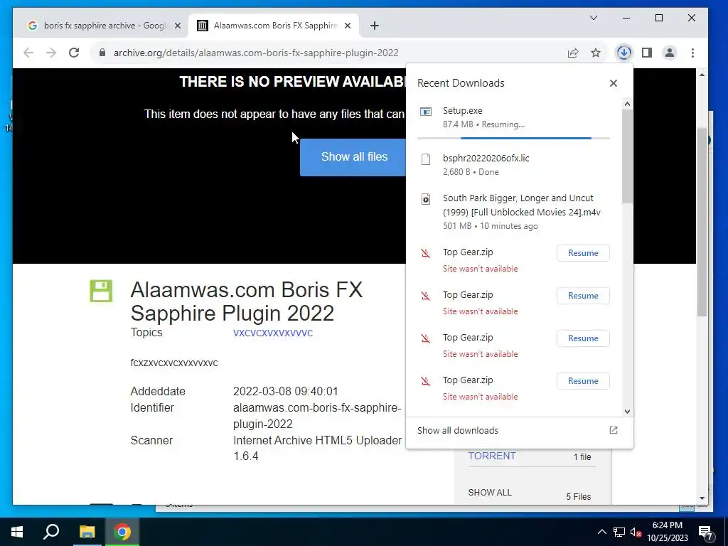Open the vxcvcxvxvxvvvc topic link
Screen dimensions: 728x546
273,333
